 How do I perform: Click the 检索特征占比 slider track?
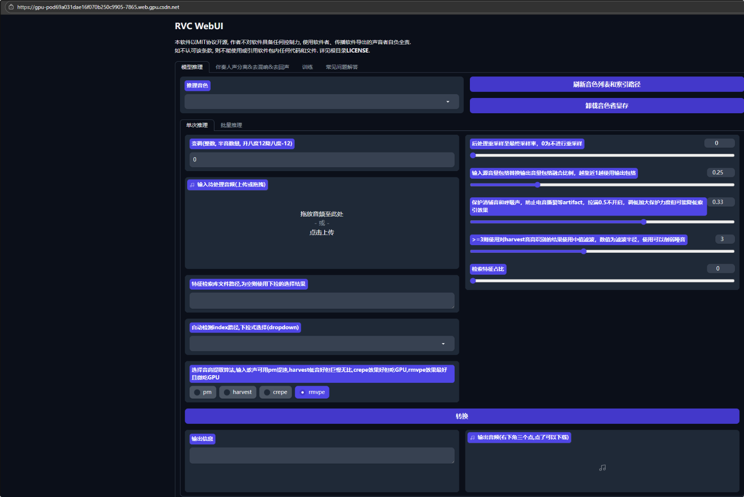pyautogui.click(x=602, y=281)
